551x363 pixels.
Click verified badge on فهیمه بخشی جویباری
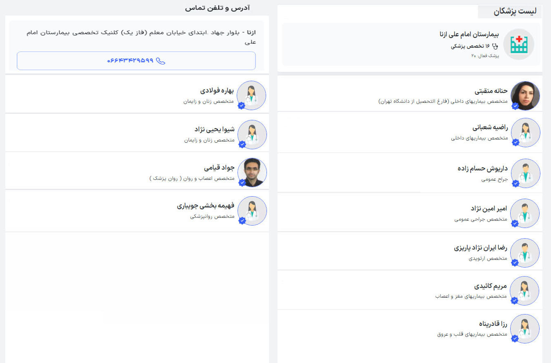pyautogui.click(x=242, y=221)
